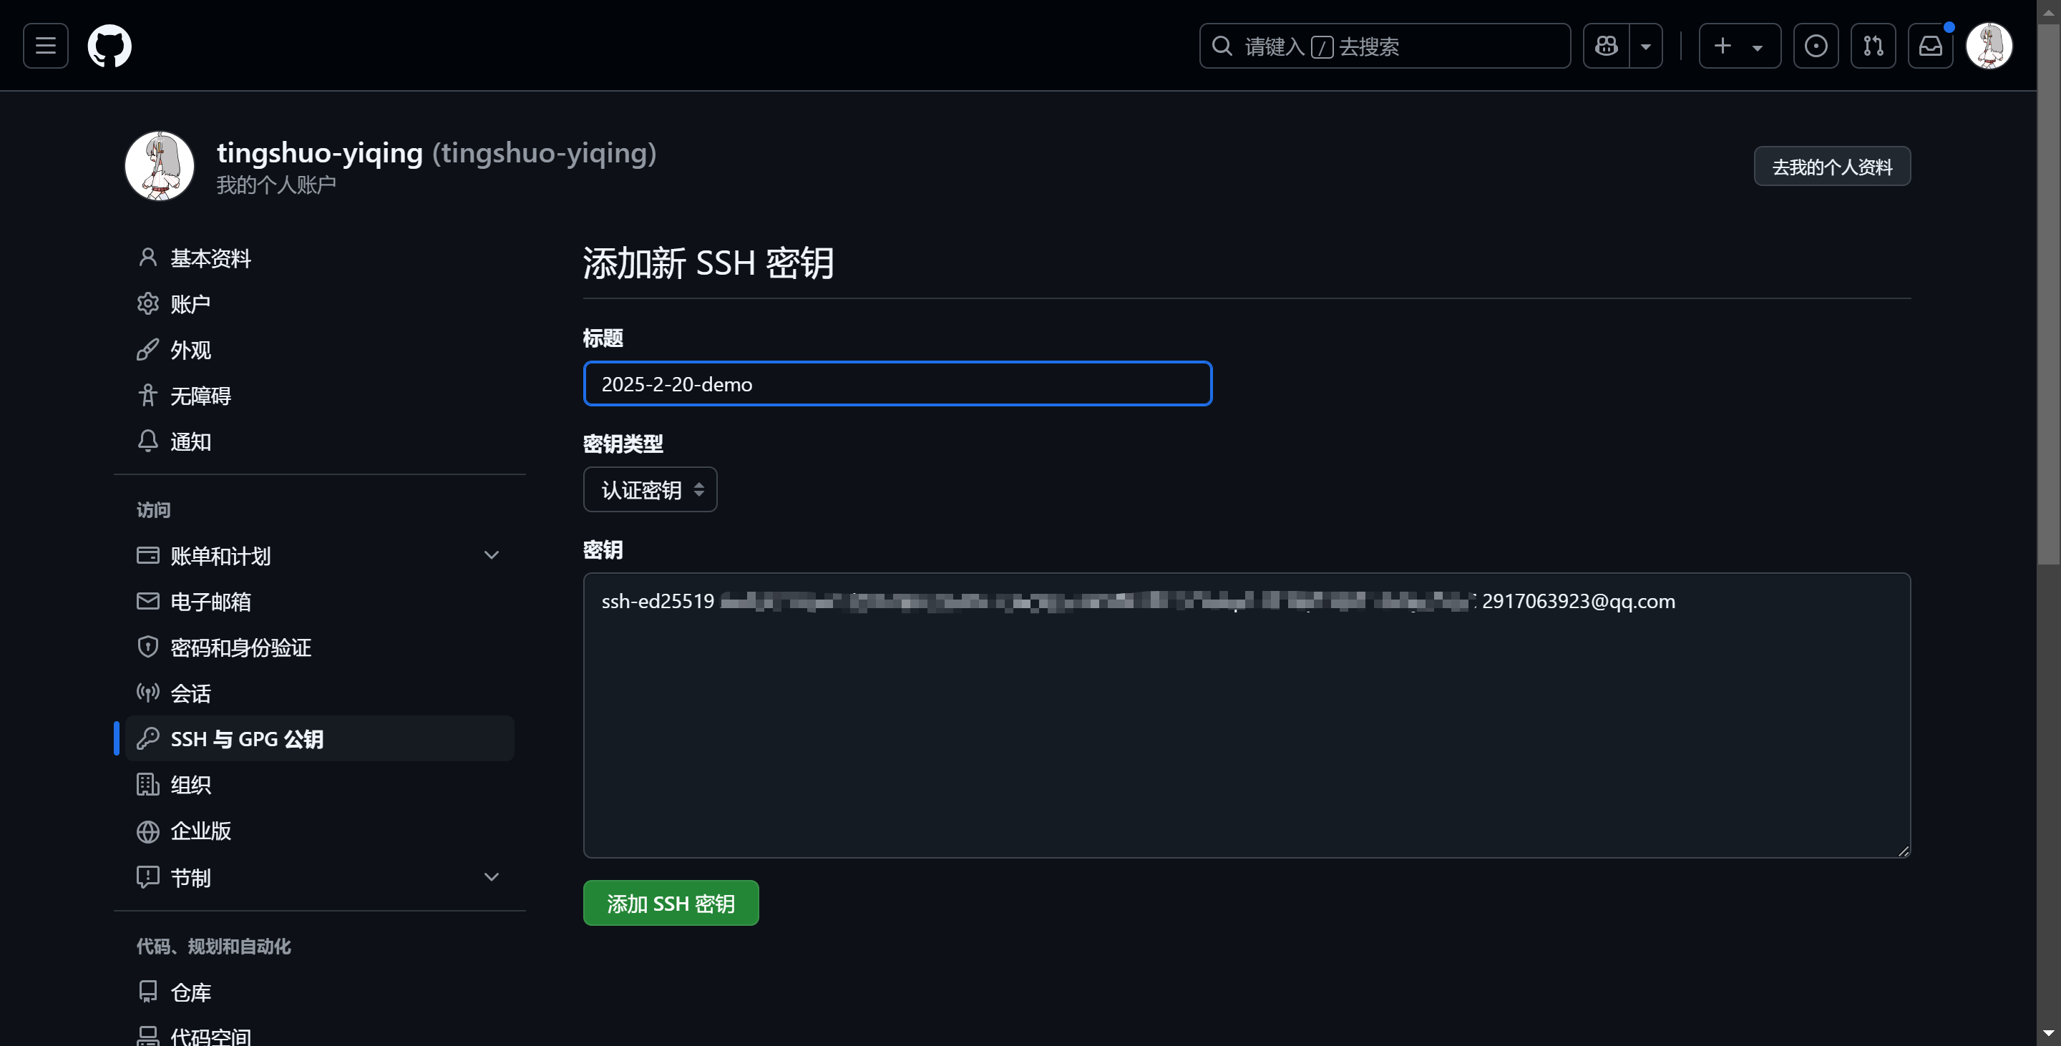Select the SSH and GPG keys item

(246, 739)
